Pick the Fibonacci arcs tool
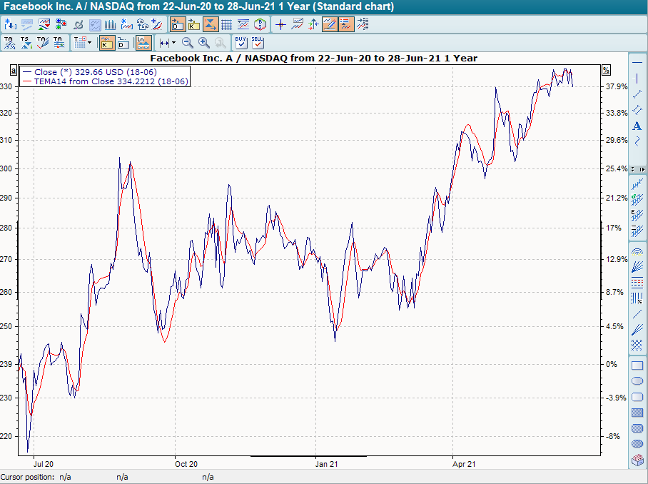Viewport: 648px width, 484px height. point(637,251)
